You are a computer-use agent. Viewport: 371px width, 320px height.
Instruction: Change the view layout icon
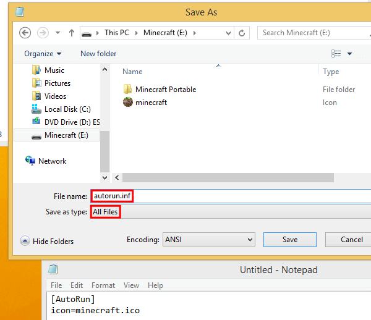pos(336,54)
